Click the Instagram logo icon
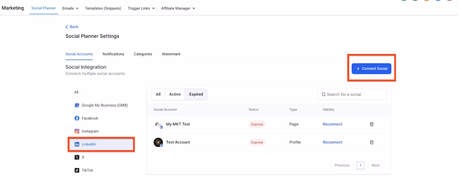The image size is (459, 195). (x=77, y=131)
